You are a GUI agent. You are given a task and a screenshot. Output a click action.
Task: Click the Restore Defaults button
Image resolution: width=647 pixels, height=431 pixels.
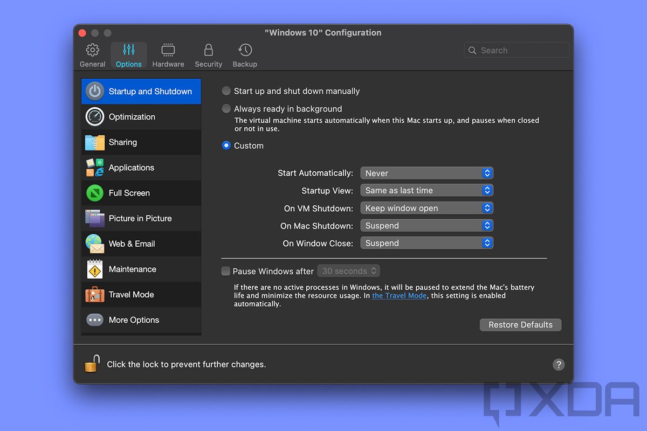coord(520,325)
